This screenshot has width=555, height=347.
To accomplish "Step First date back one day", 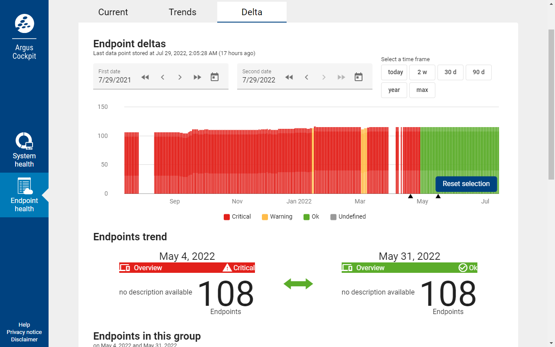I will click(163, 77).
